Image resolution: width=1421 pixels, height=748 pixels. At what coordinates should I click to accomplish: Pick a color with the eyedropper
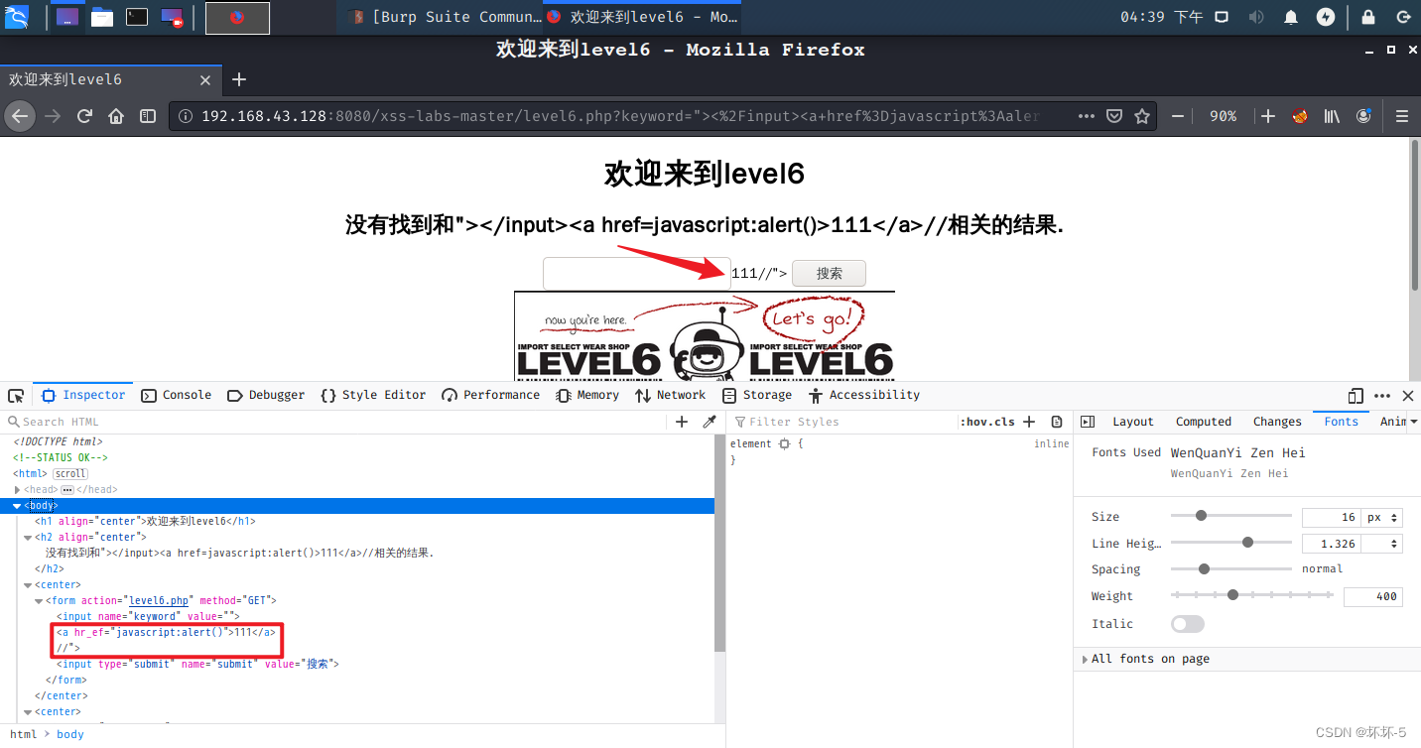710,422
